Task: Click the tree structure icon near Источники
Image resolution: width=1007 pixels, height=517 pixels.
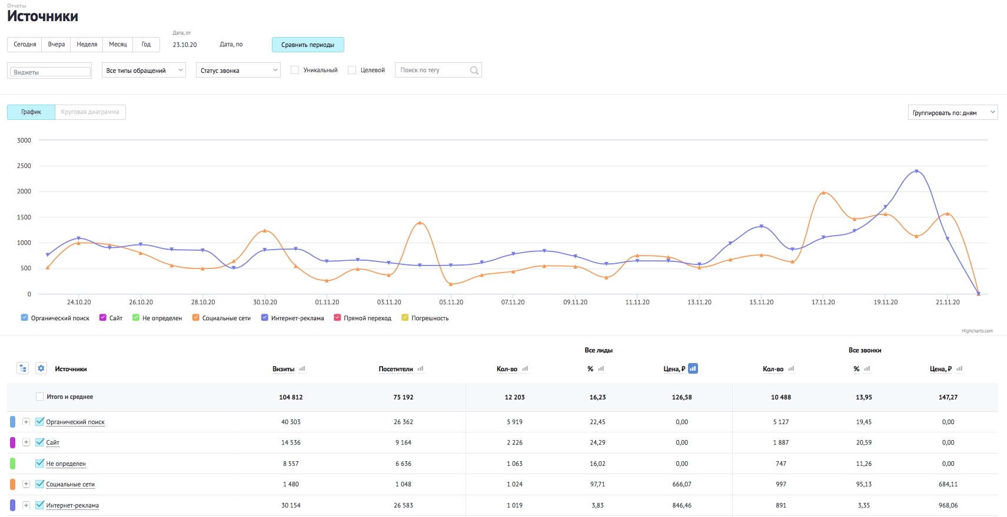Action: pos(23,368)
